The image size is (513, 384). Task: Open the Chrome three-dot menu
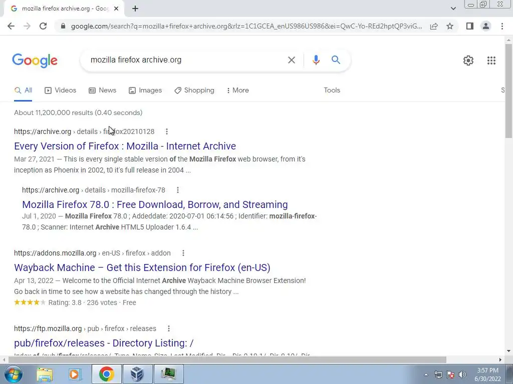click(x=502, y=26)
